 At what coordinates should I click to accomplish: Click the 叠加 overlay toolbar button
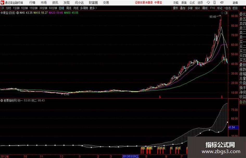point(183,8)
